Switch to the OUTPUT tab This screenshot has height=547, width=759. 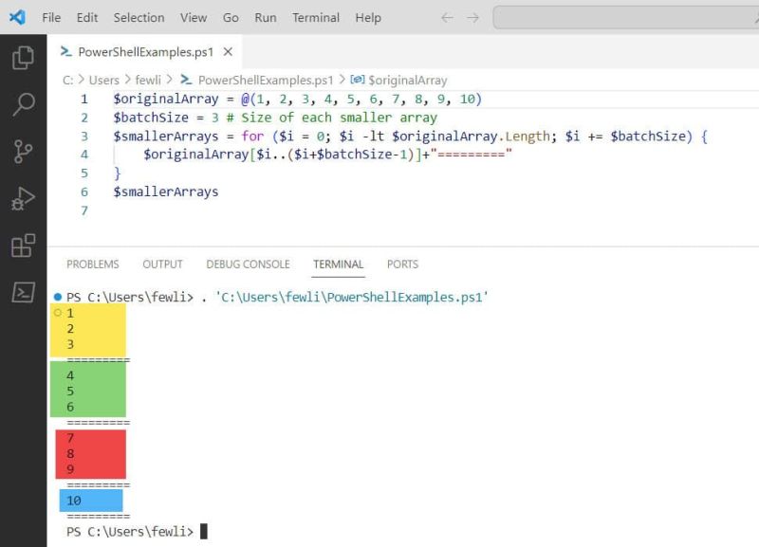[162, 264]
